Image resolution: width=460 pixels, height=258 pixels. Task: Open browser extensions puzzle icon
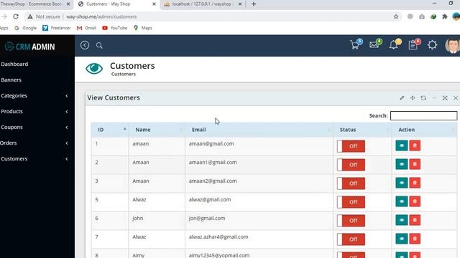point(445,16)
